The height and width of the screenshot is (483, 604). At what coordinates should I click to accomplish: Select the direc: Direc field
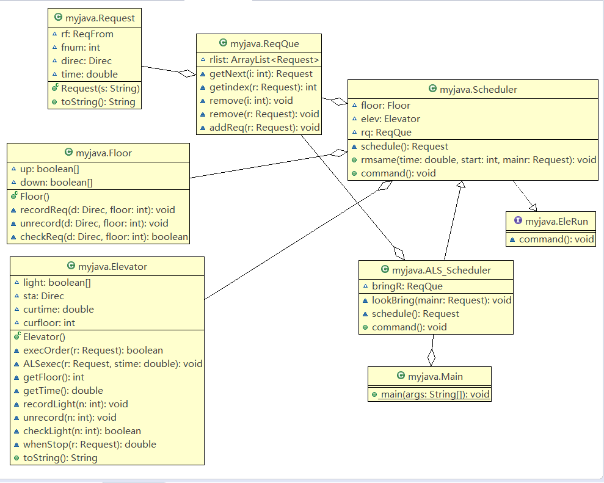(x=86, y=61)
